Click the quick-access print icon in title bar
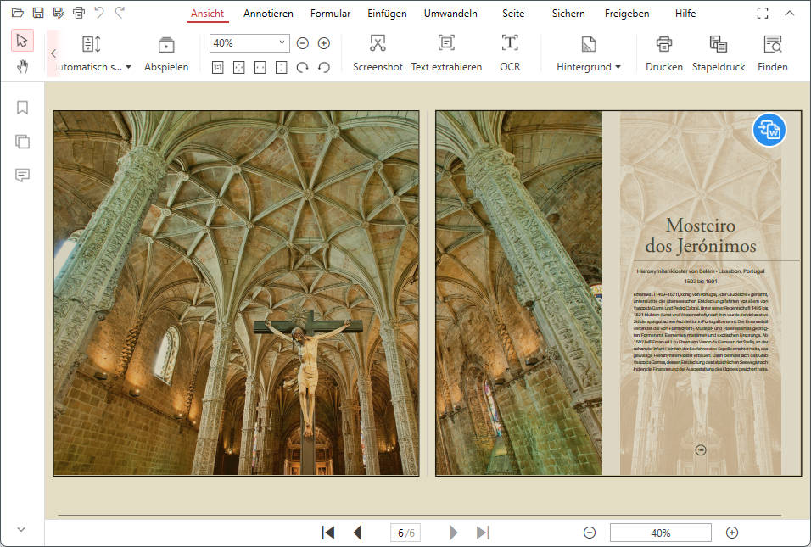Screen dimensions: 811x547 pos(79,13)
